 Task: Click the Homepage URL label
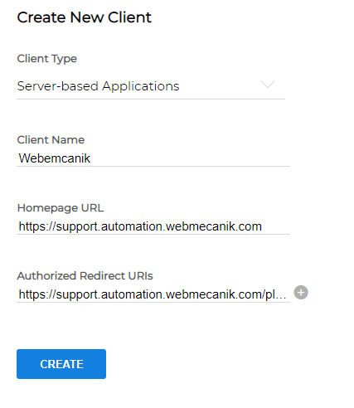click(x=61, y=208)
